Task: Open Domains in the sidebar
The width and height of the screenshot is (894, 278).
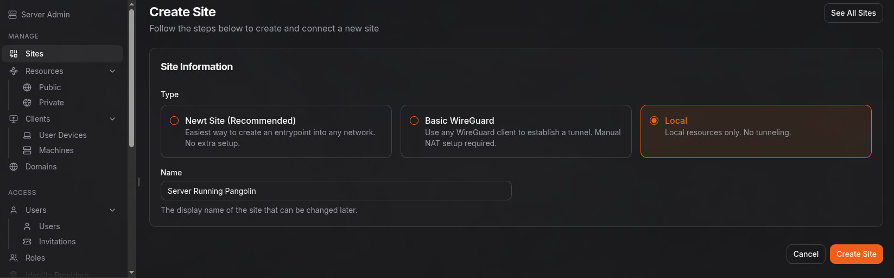Action: (41, 167)
